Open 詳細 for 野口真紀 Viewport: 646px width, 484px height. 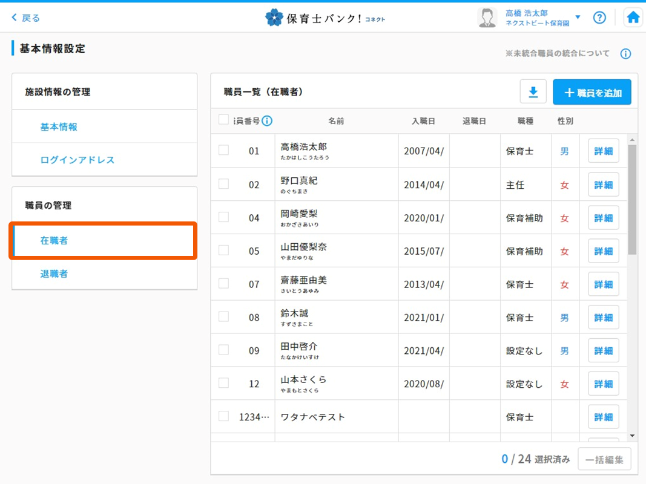coord(603,185)
